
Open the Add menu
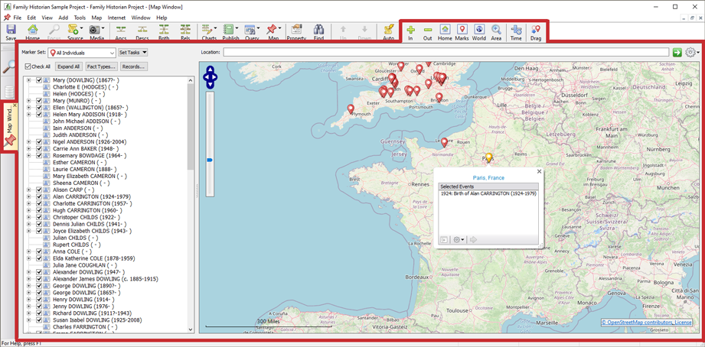pyautogui.click(x=64, y=18)
